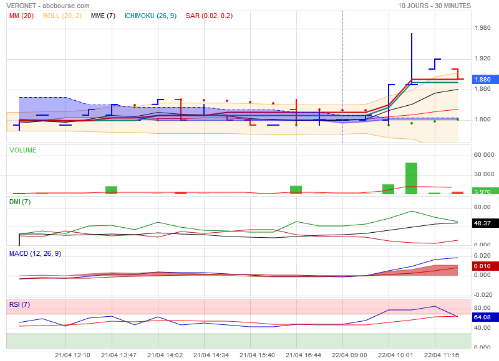This screenshot has height=361, width=499.
Task: Click the MM (20) legend label
Action: pyautogui.click(x=21, y=16)
